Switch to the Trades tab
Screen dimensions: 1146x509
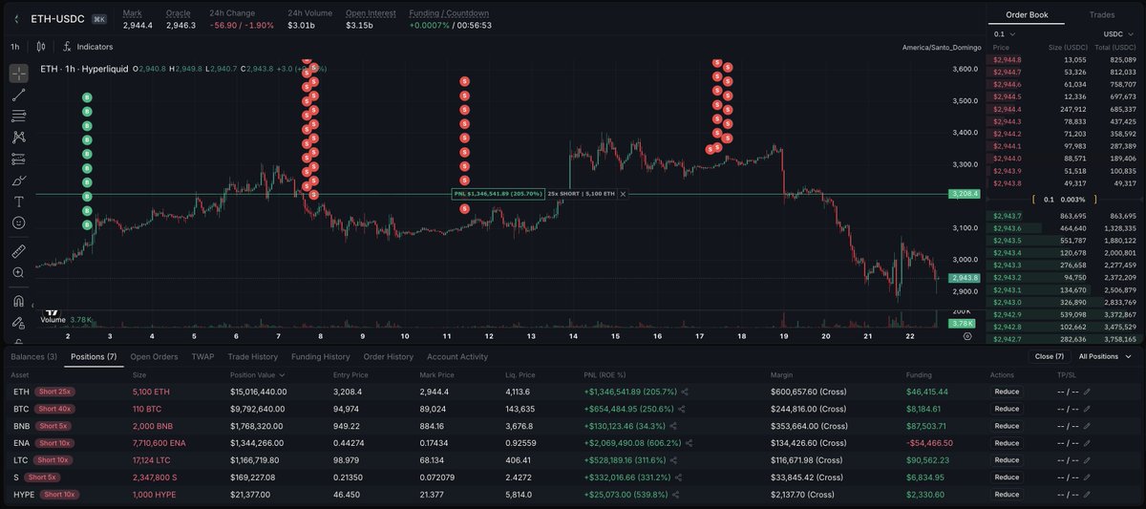(1101, 14)
